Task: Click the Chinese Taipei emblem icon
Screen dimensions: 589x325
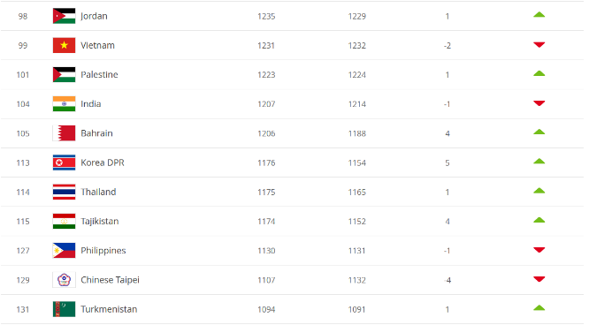Action: [64, 280]
